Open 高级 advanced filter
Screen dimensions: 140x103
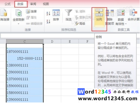[80, 24]
